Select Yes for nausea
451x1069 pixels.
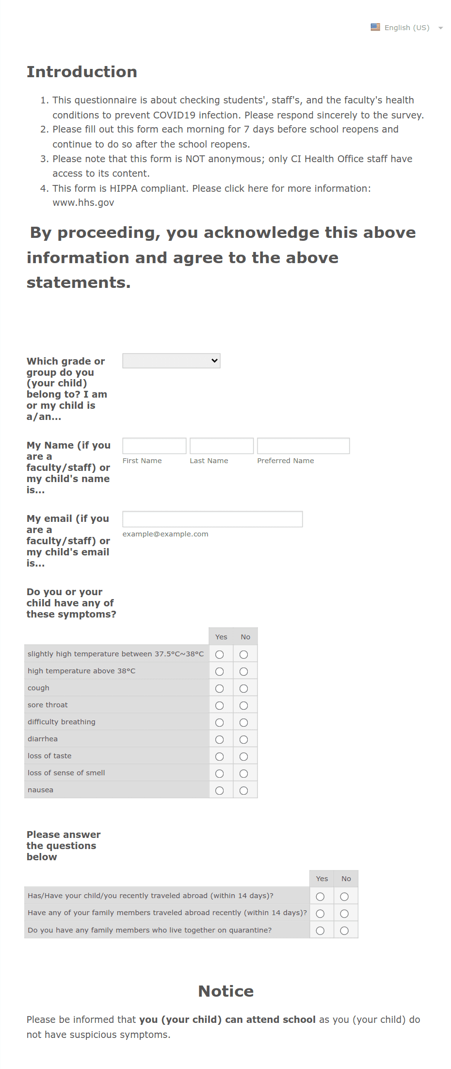pos(220,790)
